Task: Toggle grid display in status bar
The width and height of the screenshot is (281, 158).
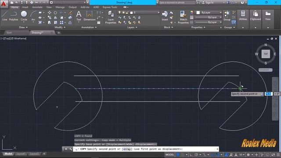Action: click(177, 155)
